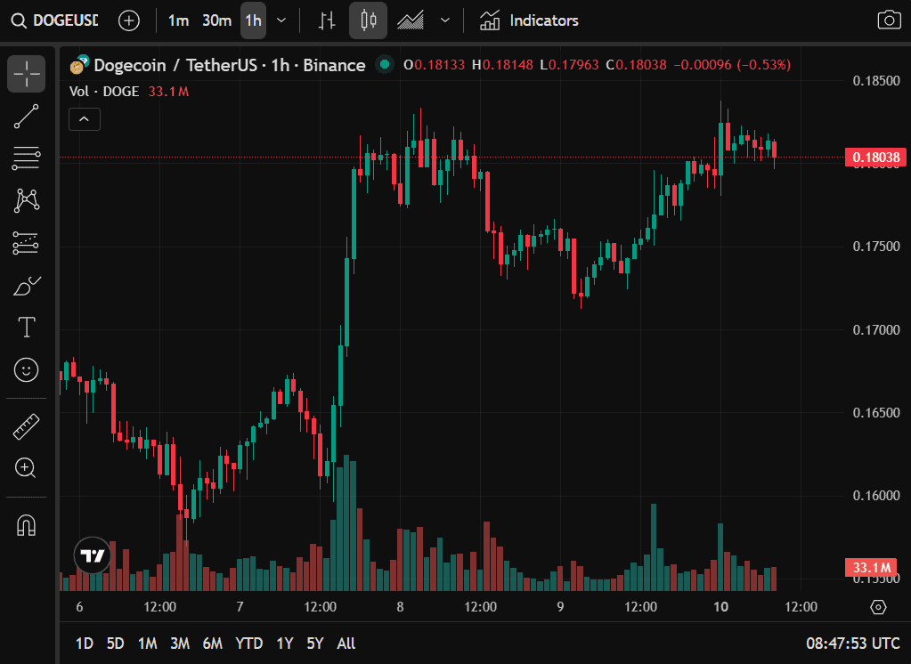Select the XABCD Patterns tool

26,200
